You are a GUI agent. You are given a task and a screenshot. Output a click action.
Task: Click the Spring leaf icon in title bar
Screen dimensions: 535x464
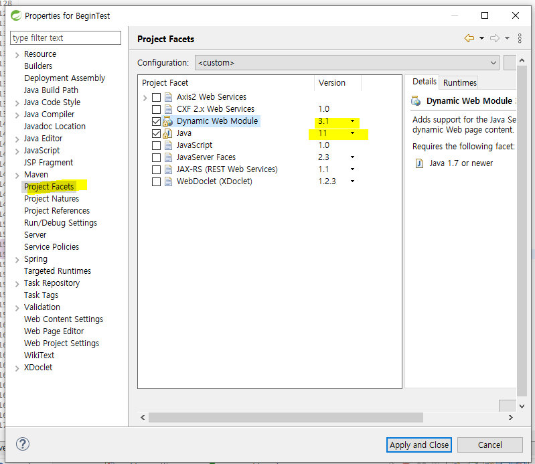15,15
